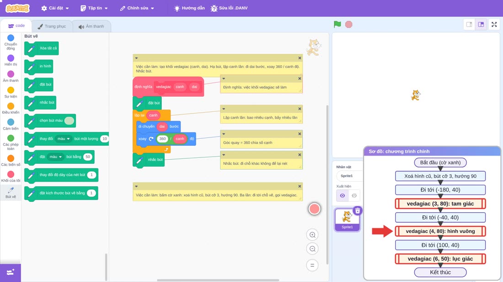The image size is (503, 282).
Task: Pick color in chọn bút màu block
Action: tap(69, 120)
